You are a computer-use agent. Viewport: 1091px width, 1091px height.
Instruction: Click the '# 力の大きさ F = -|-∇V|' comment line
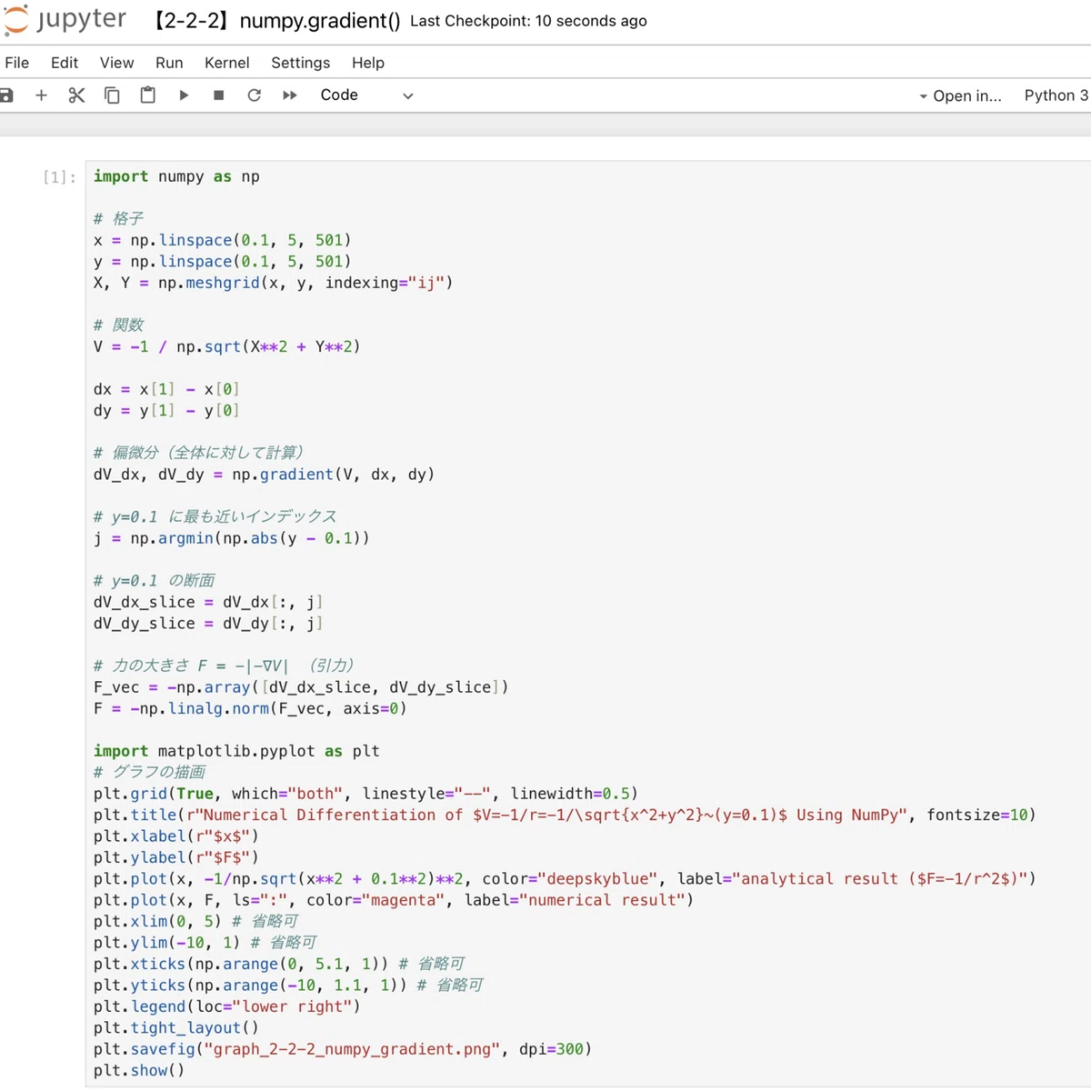tap(224, 666)
